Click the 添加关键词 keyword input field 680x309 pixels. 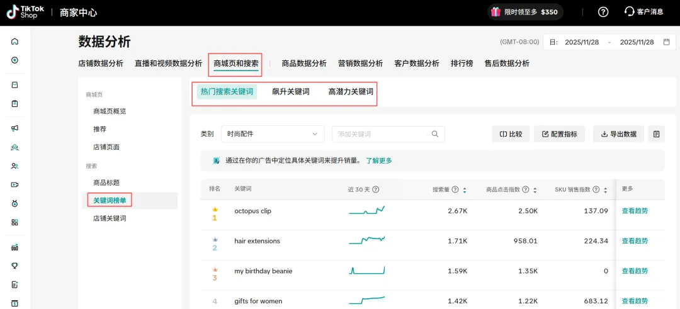click(381, 134)
